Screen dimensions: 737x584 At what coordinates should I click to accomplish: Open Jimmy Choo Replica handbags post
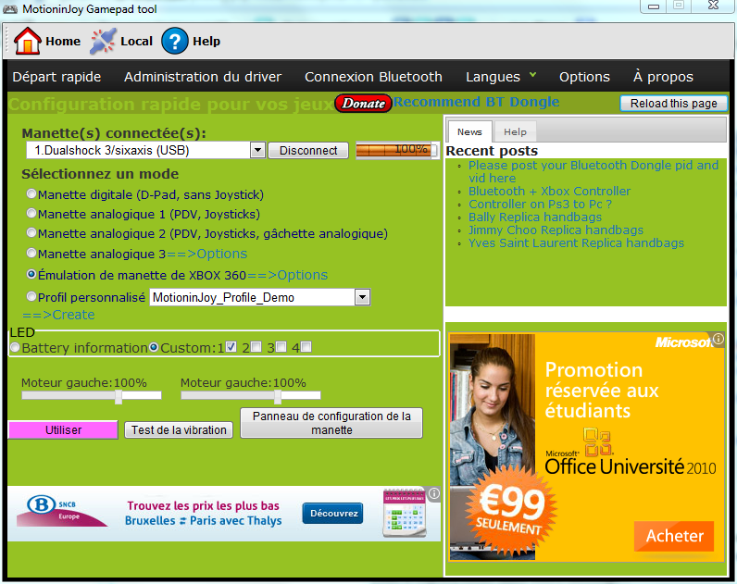[556, 230]
